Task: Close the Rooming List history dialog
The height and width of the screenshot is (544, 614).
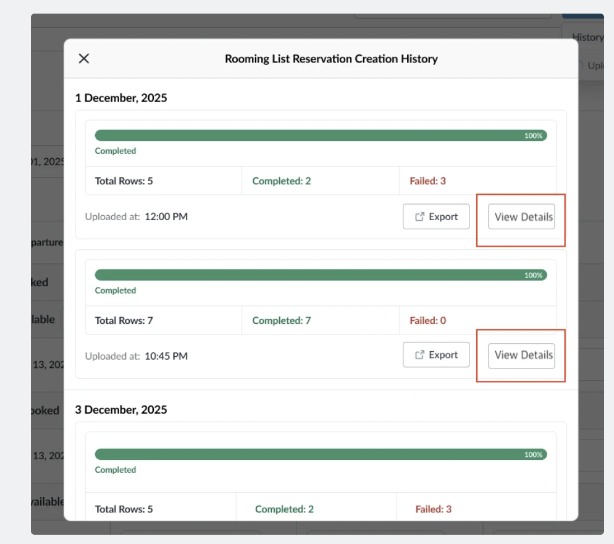Action: (x=84, y=58)
